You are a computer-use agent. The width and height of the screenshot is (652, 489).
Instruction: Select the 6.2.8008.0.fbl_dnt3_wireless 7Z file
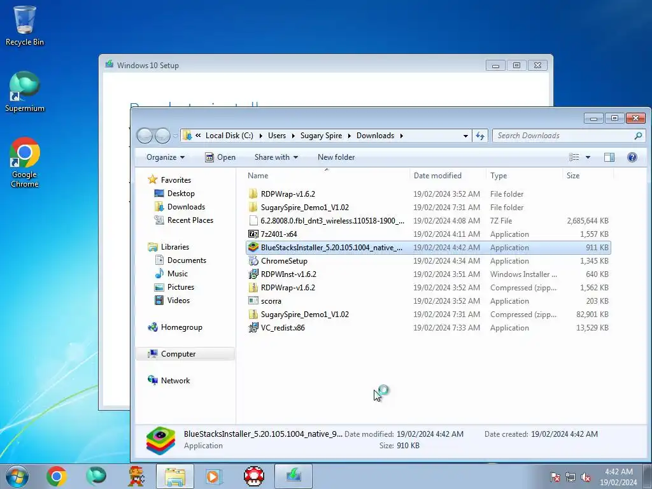[429, 221]
